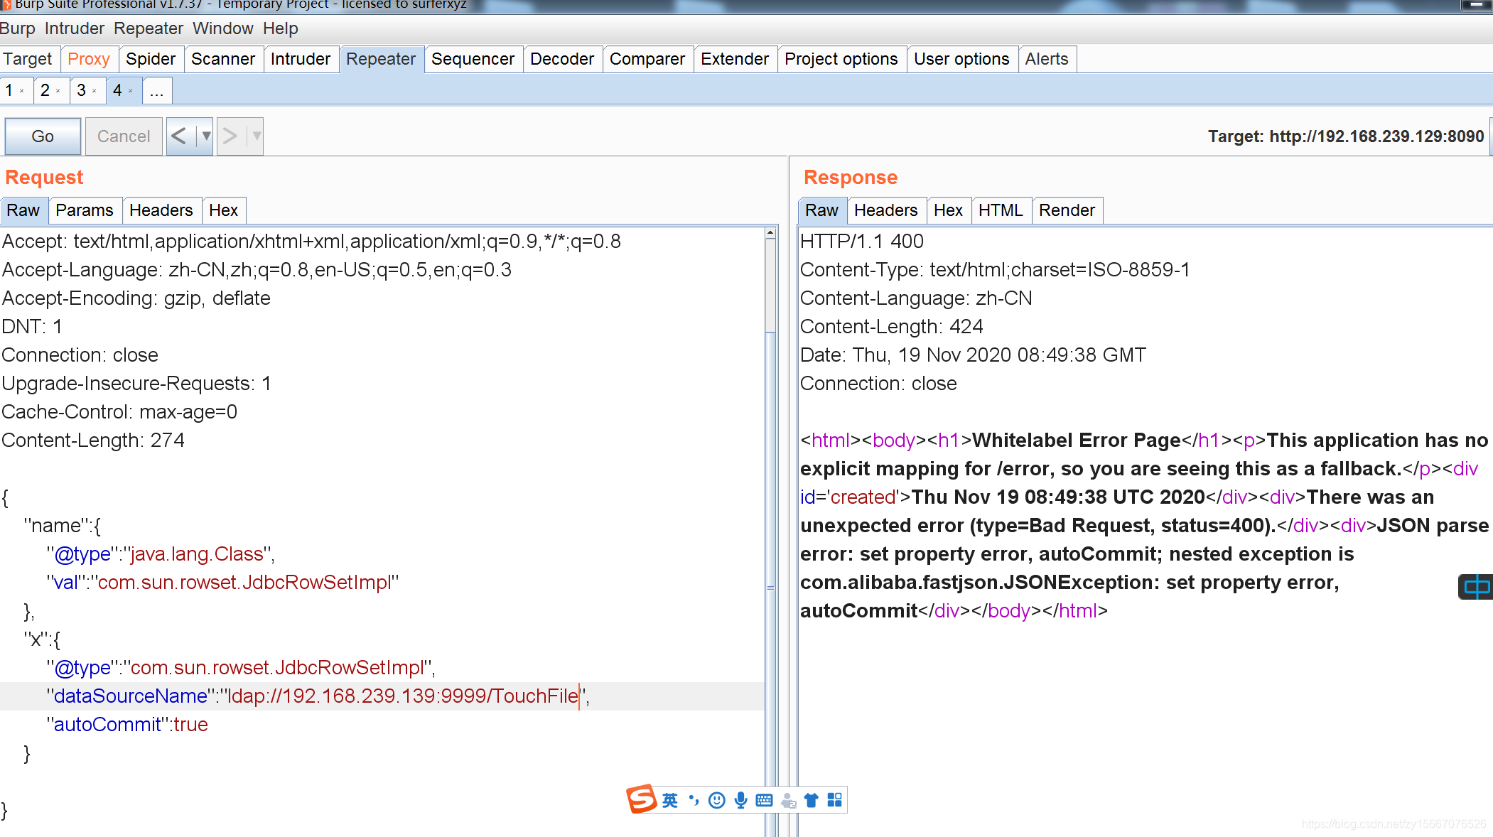Switch to the Scanner tab
The width and height of the screenshot is (1493, 837).
223,59
